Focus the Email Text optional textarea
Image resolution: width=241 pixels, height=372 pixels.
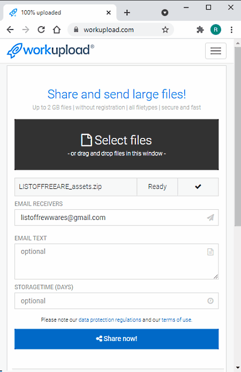tap(117, 261)
